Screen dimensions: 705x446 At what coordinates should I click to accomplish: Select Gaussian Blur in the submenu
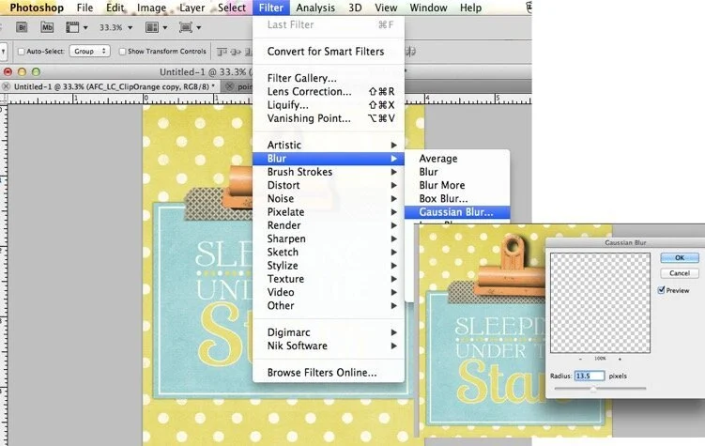pyautogui.click(x=457, y=212)
